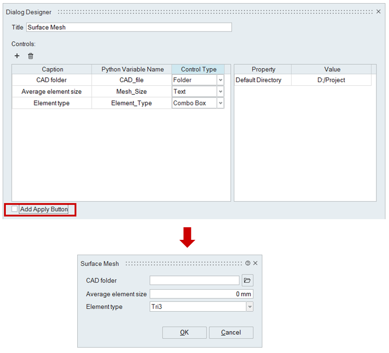Open the Tri3 element type dropdown
Image resolution: width=389 pixels, height=353 pixels.
point(250,307)
